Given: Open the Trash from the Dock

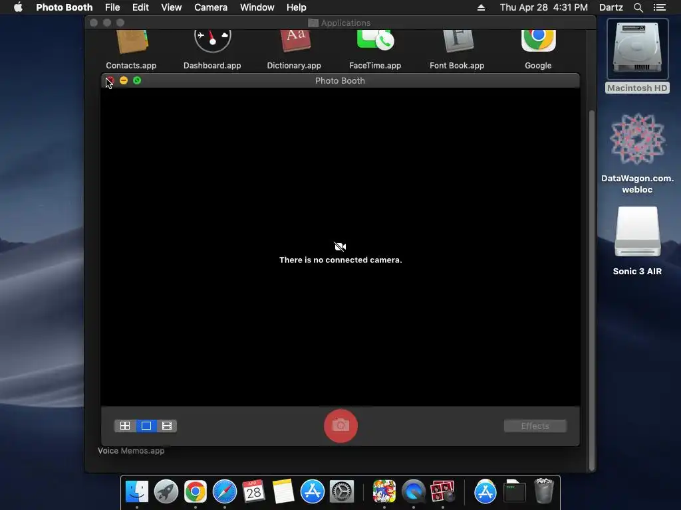Looking at the screenshot, I should pyautogui.click(x=544, y=492).
